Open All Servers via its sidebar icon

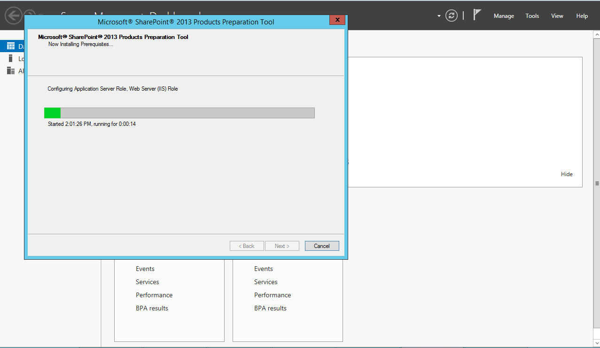11,70
